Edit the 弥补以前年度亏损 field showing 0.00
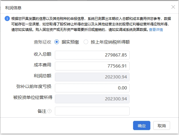The width and height of the screenshot is (179, 135). 92,88
